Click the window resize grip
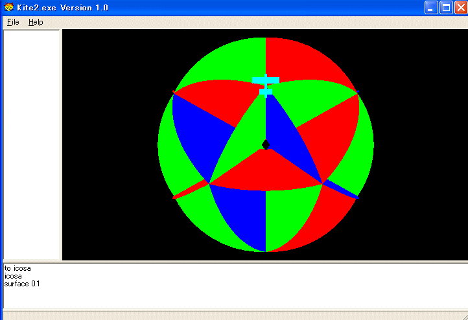Screen dimensions: 468x320 click(465, 317)
